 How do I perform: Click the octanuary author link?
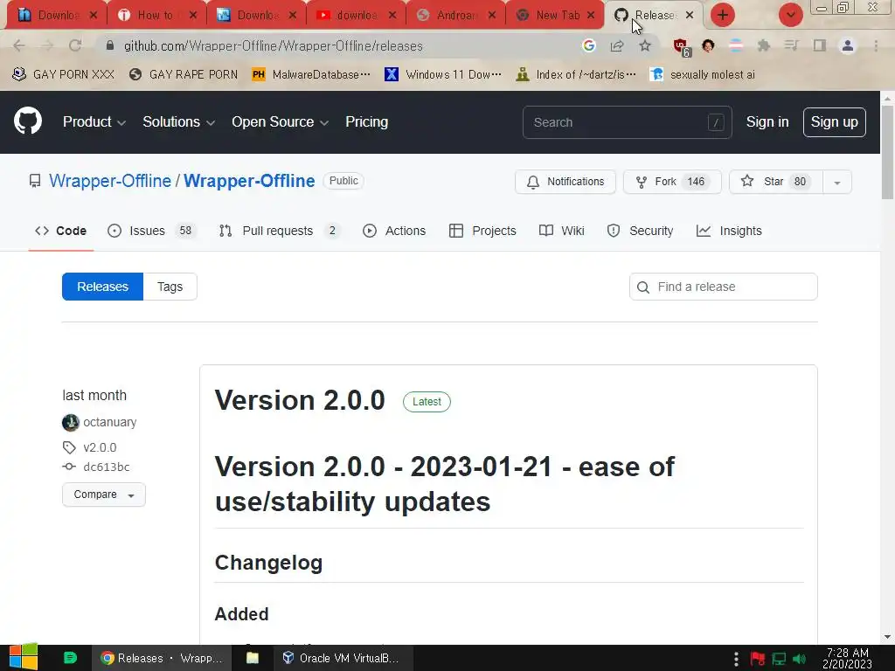point(109,422)
